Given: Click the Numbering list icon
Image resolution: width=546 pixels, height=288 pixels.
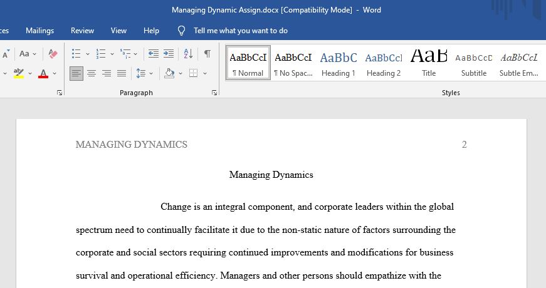Looking at the screenshot, I should [101, 54].
